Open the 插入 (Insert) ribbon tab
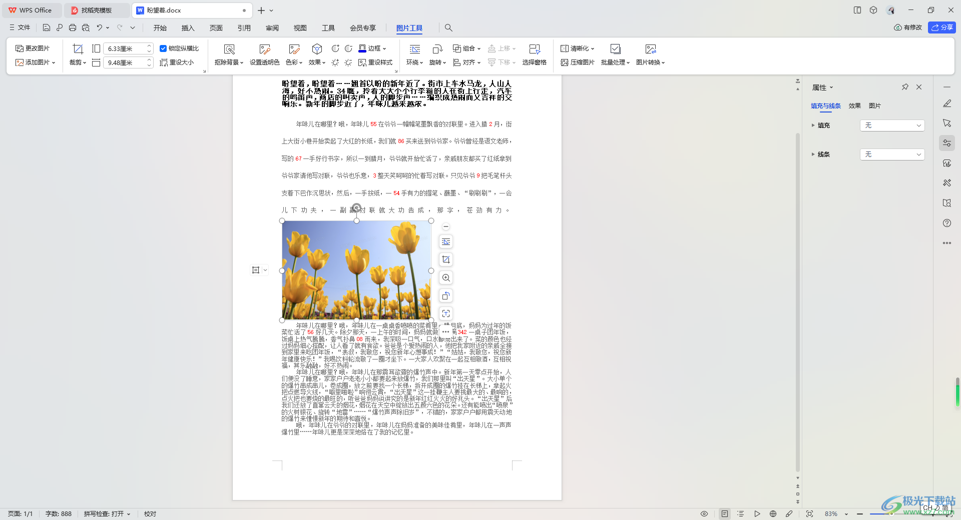 click(x=188, y=28)
